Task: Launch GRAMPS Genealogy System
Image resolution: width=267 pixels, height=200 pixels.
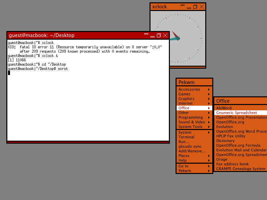Action: (x=241, y=169)
